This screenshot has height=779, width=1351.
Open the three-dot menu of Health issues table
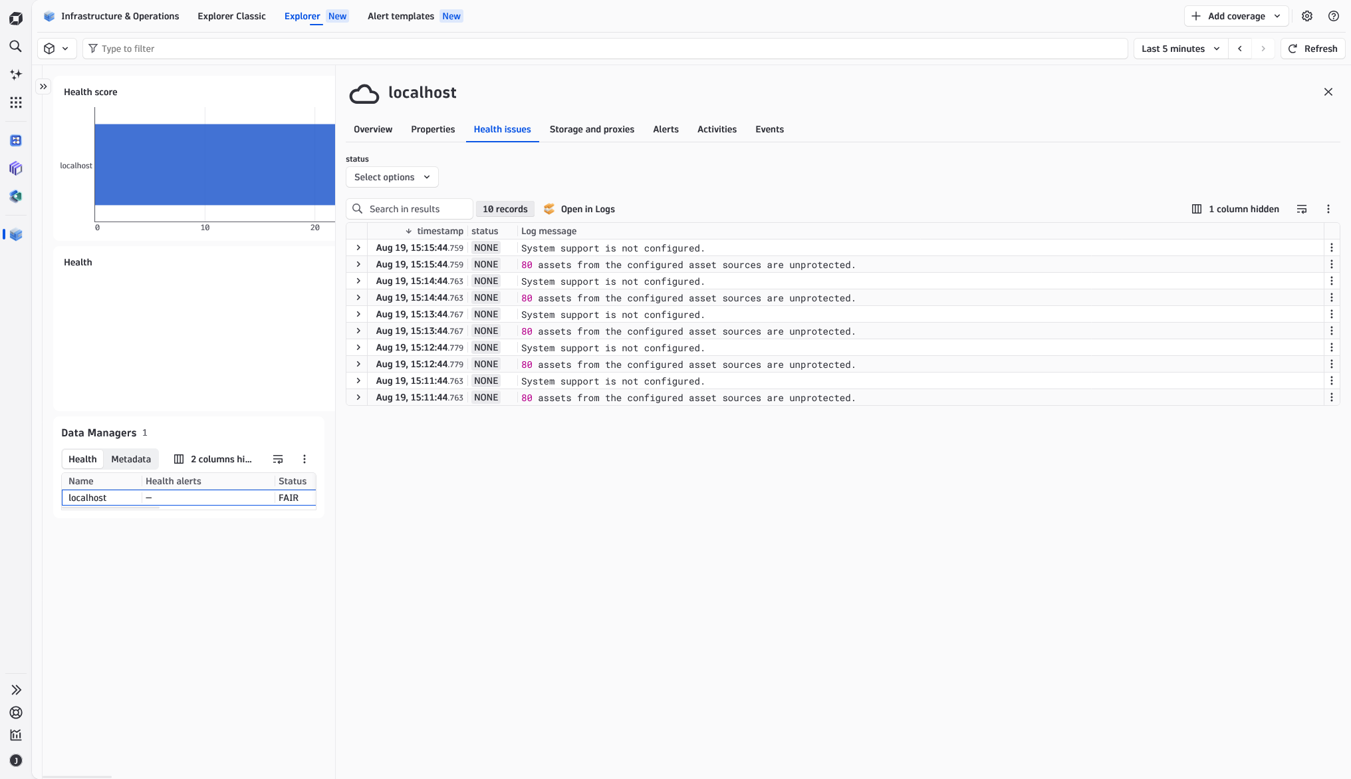click(x=1328, y=209)
